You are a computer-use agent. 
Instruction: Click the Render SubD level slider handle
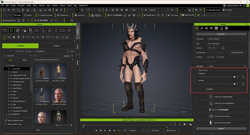point(234,84)
